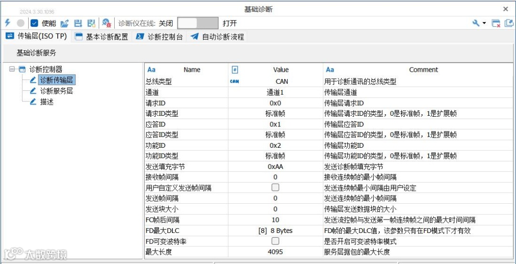Click the save-as disk icon with plus
The width and height of the screenshot is (516, 264).
(x=91, y=23)
